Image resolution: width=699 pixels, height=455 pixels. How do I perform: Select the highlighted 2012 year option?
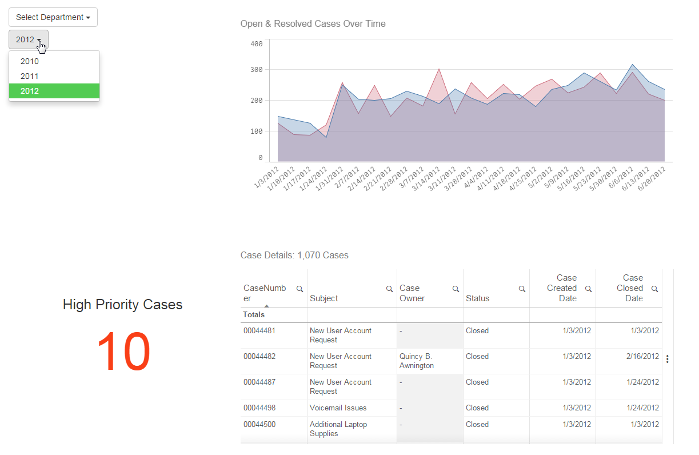[54, 91]
